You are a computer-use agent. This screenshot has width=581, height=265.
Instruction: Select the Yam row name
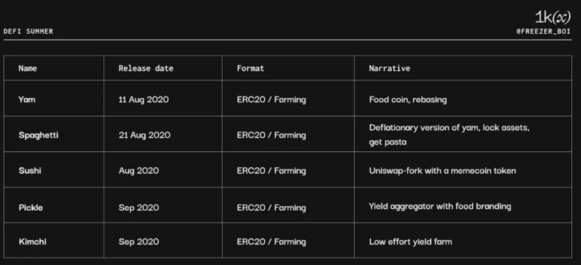[x=27, y=99]
